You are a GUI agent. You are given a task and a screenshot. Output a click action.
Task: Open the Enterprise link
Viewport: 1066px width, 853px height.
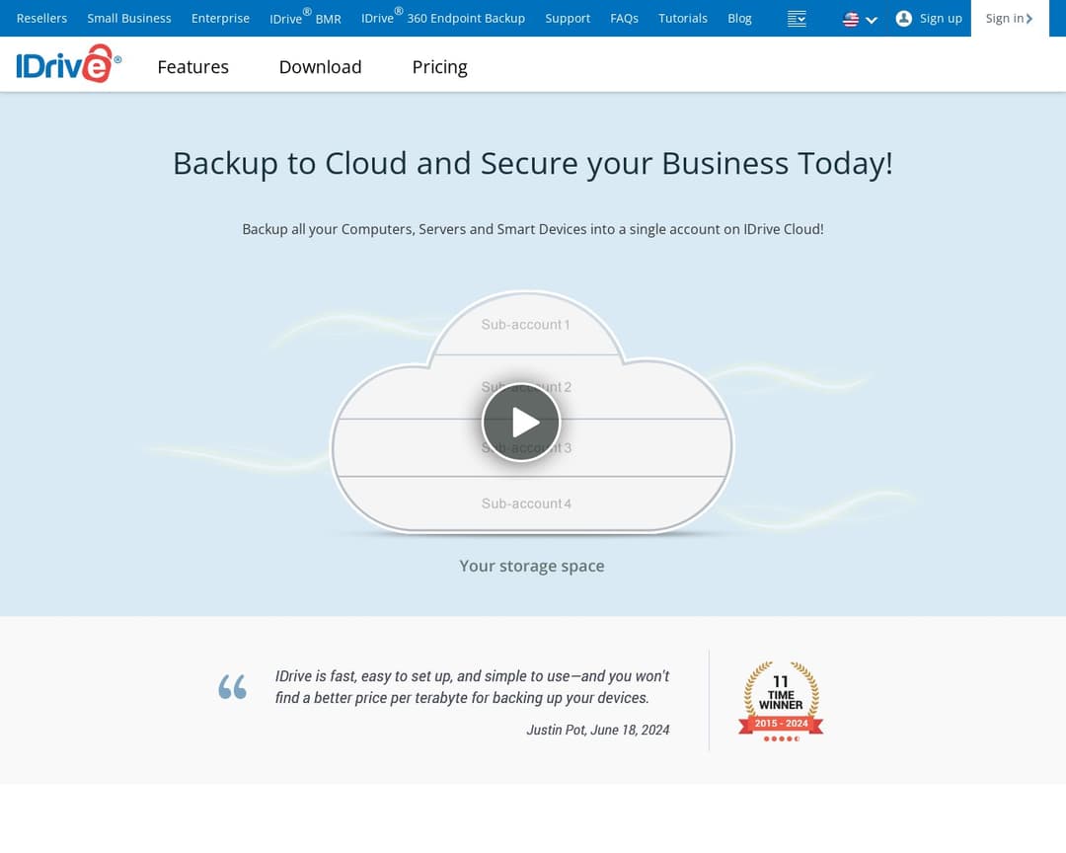220,19
